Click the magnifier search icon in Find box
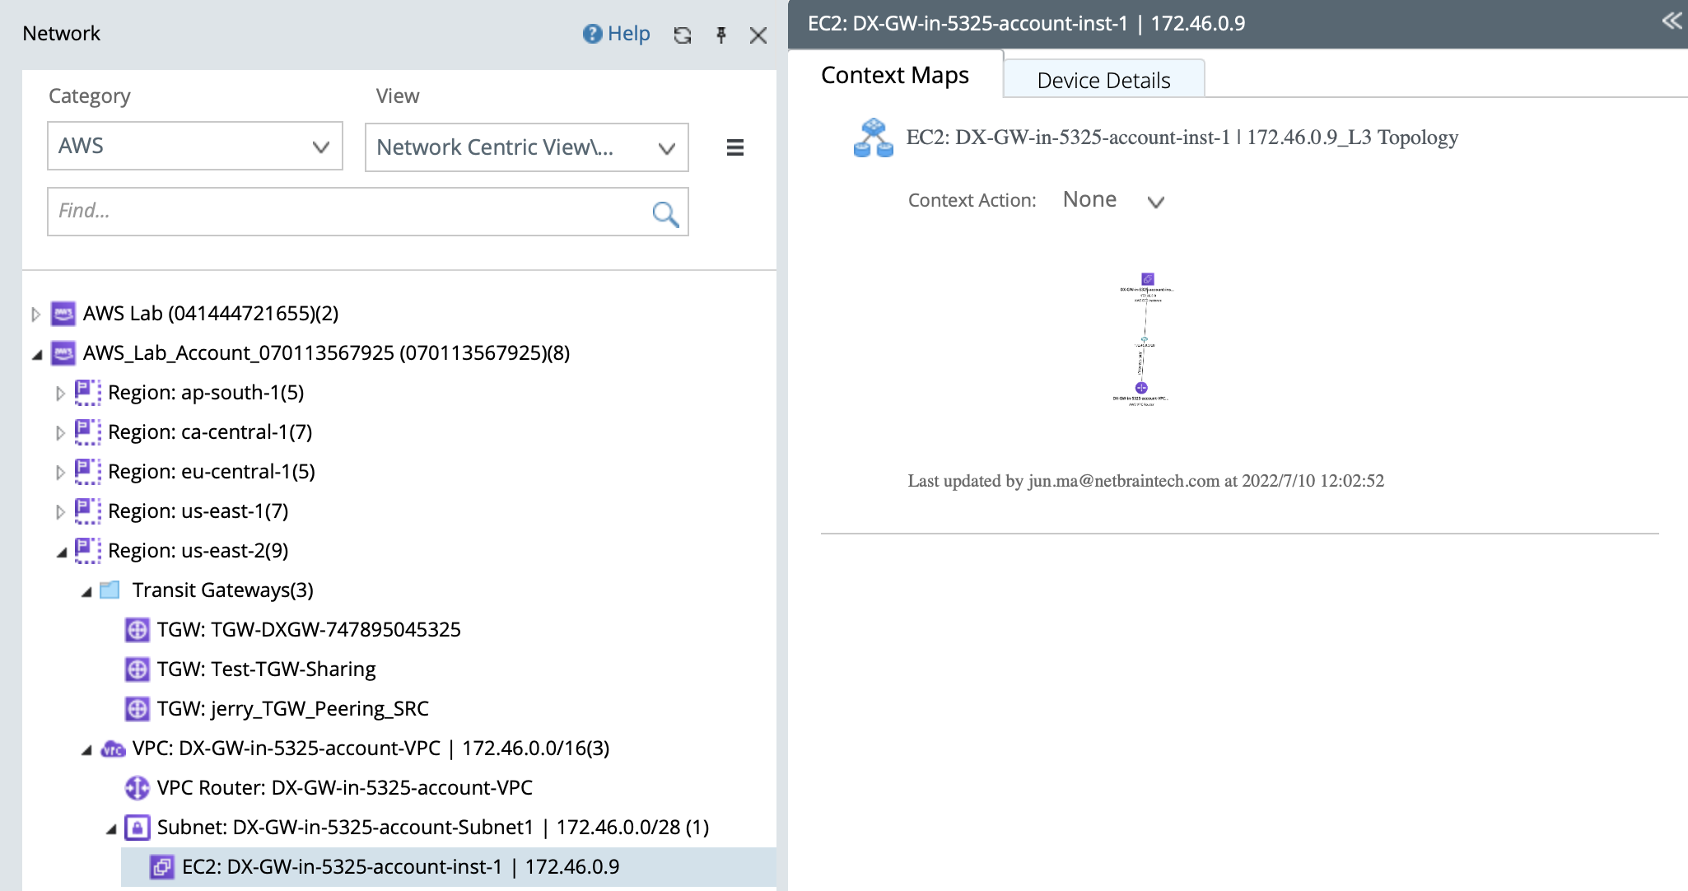This screenshot has width=1688, height=891. point(664,214)
